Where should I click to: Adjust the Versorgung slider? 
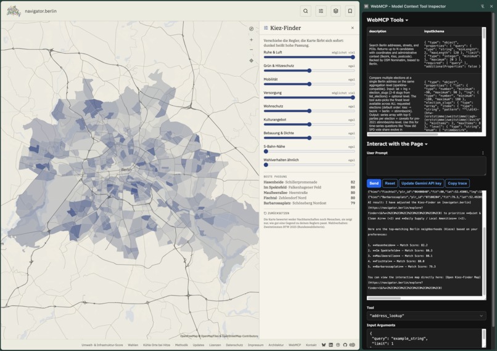309,98
